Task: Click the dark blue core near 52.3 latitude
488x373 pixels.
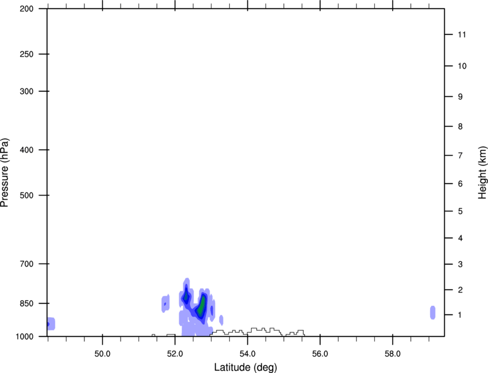Action: (186, 294)
